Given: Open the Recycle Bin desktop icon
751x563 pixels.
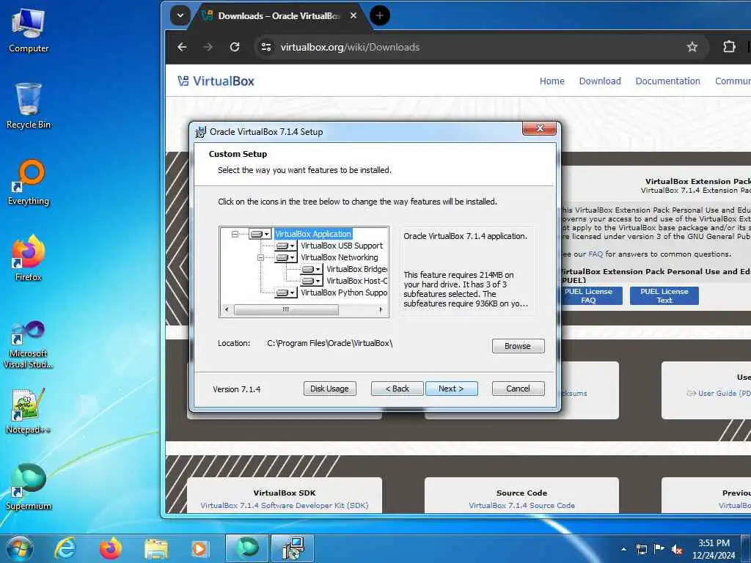Looking at the screenshot, I should coord(29,106).
